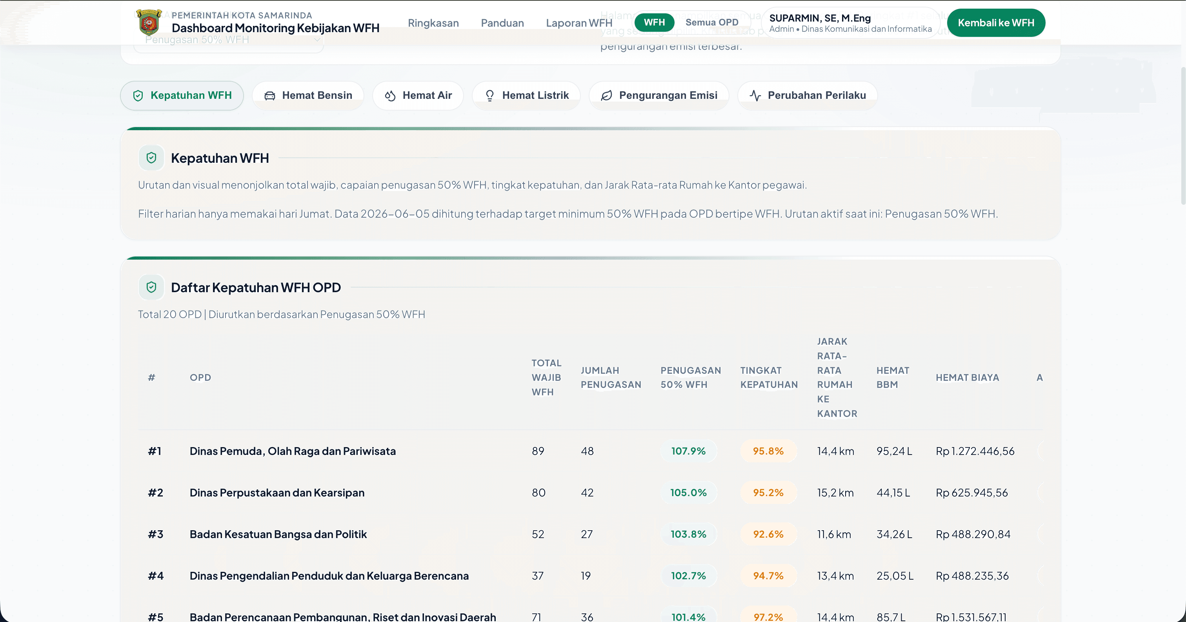Screen dimensions: 1186x622
Task: Select the Hemat Listrik tab
Action: (x=526, y=96)
